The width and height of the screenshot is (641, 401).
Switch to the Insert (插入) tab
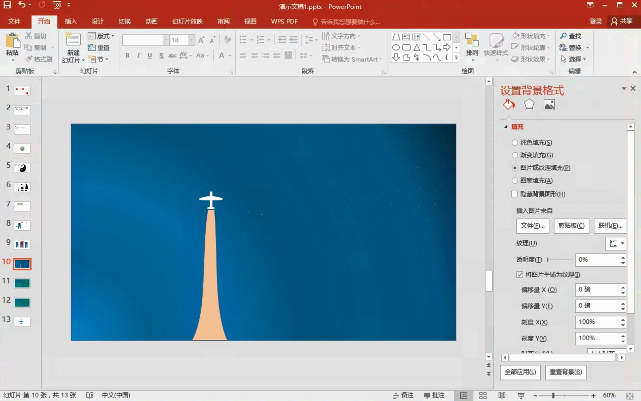[x=71, y=22]
